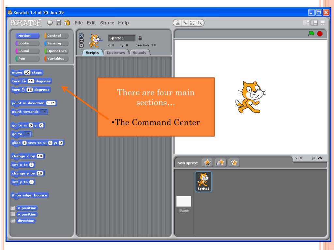Select the Control block category
The width and height of the screenshot is (334, 250).
pos(56,36)
